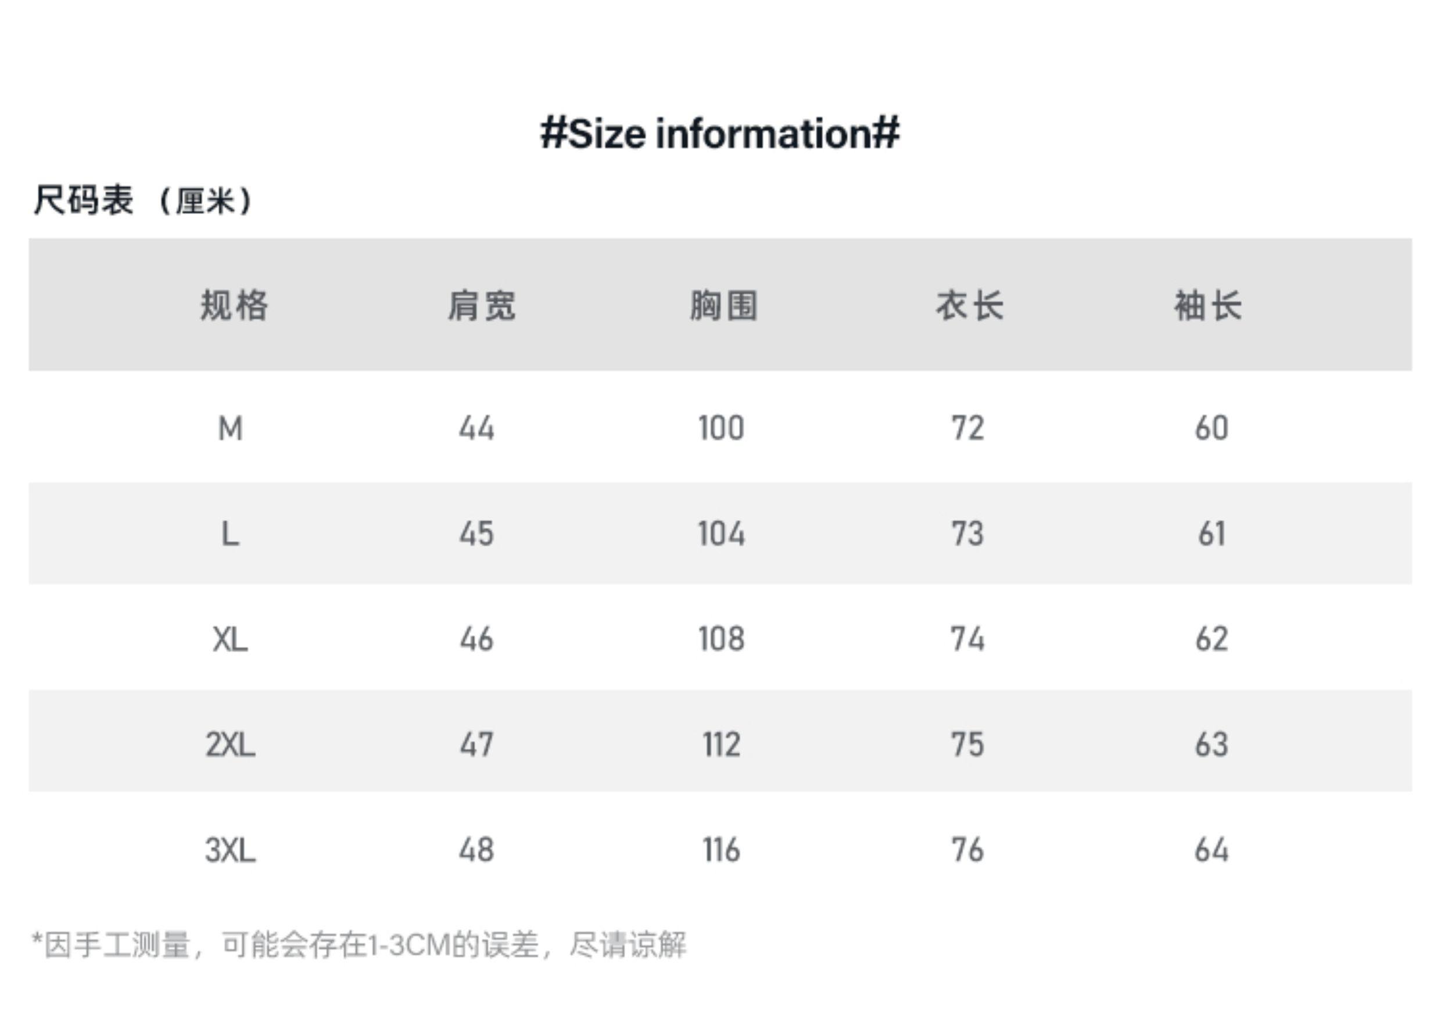Click chest measurement value 108
Screen dimensions: 1441x1030
coord(722,639)
